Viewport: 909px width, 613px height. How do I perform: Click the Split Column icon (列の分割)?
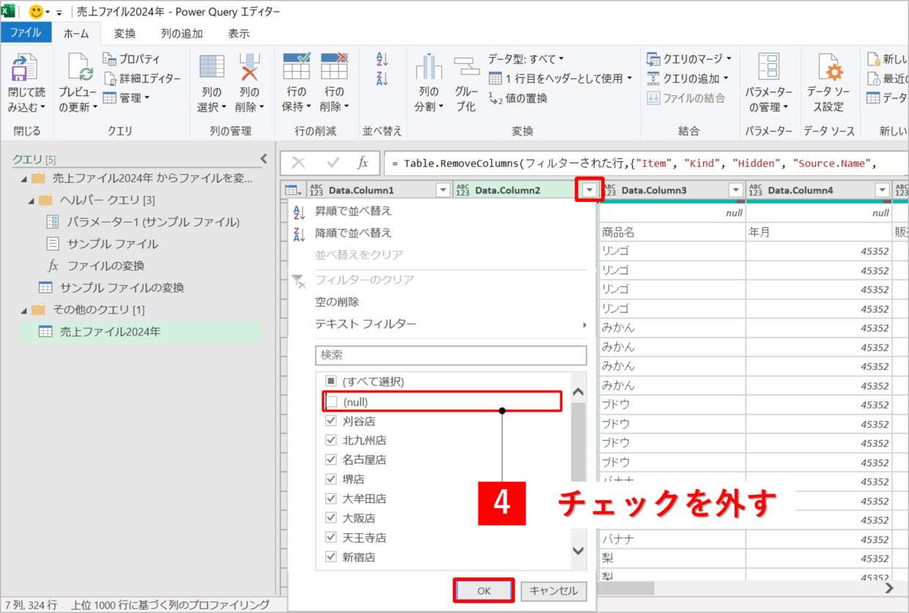point(429,67)
